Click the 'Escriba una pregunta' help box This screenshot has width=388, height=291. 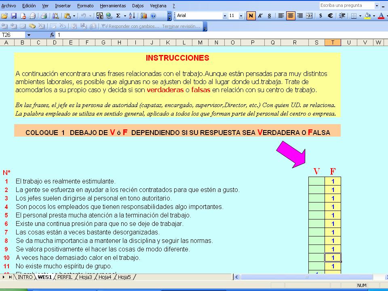347,5
